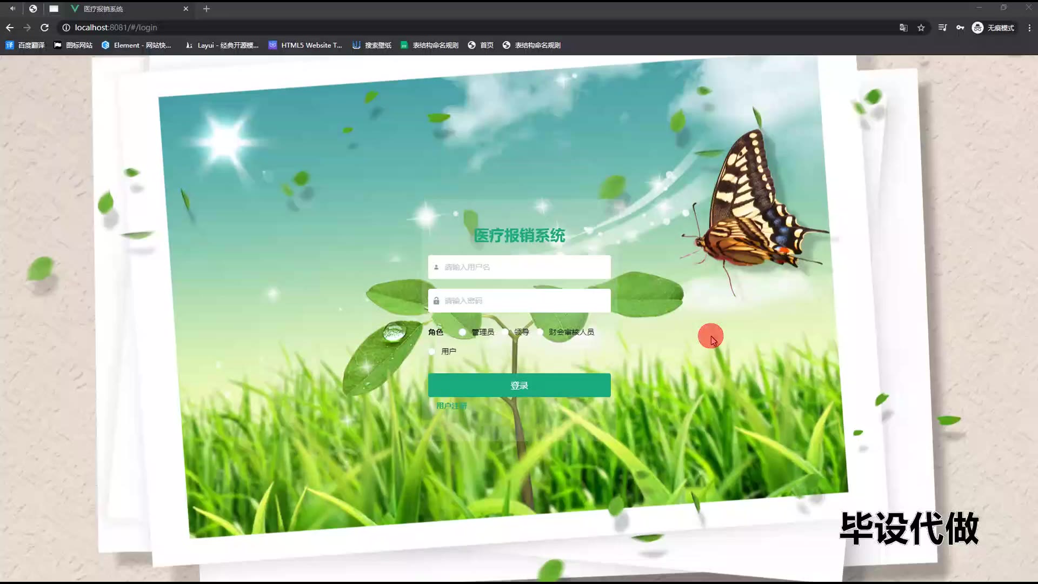Select the 领导 role radio

point(505,332)
